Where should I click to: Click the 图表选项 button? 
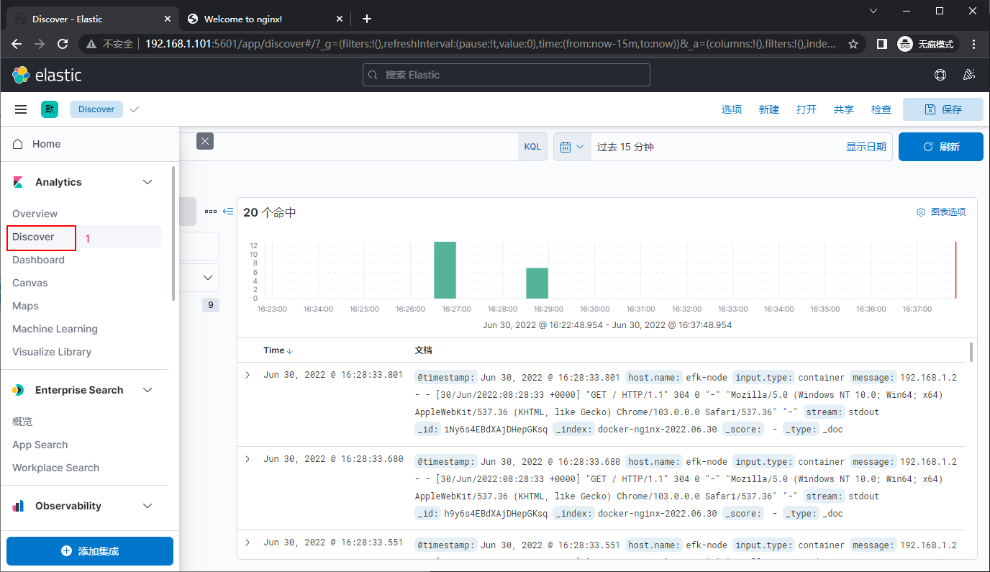coord(941,212)
